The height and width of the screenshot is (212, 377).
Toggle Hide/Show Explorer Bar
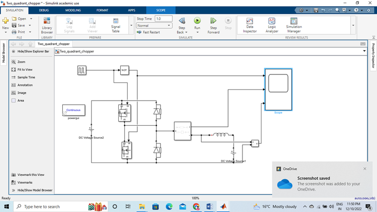31,51
